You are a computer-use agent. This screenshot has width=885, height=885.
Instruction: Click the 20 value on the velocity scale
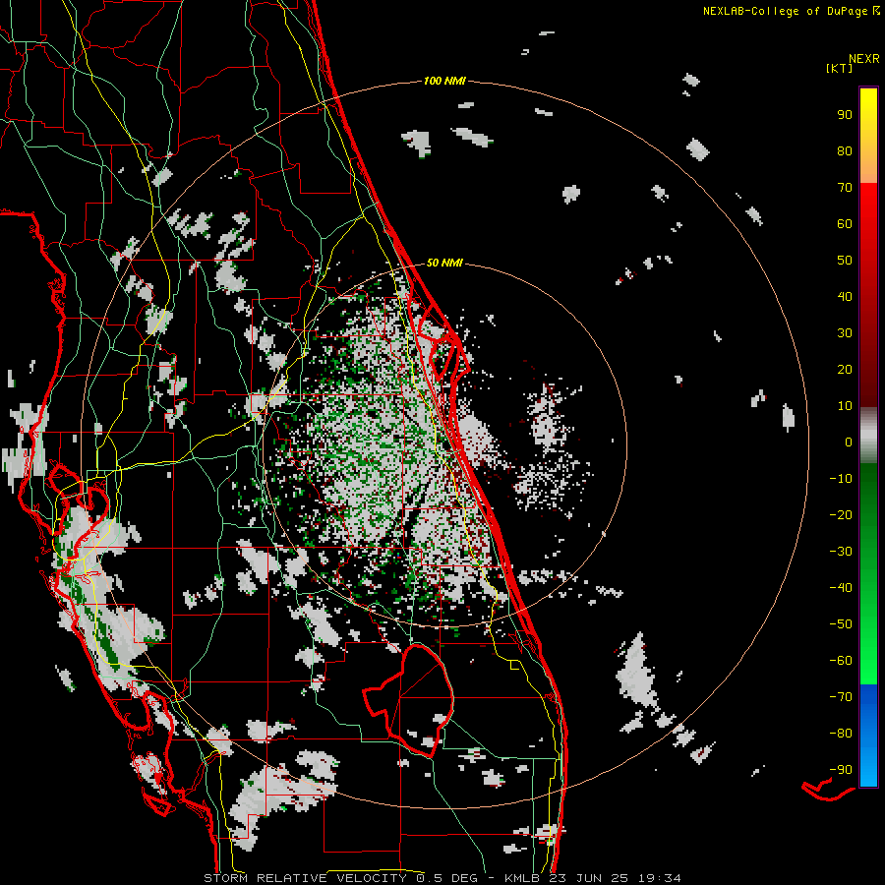(845, 369)
